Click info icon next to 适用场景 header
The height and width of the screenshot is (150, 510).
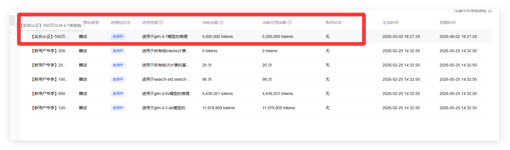(161, 23)
